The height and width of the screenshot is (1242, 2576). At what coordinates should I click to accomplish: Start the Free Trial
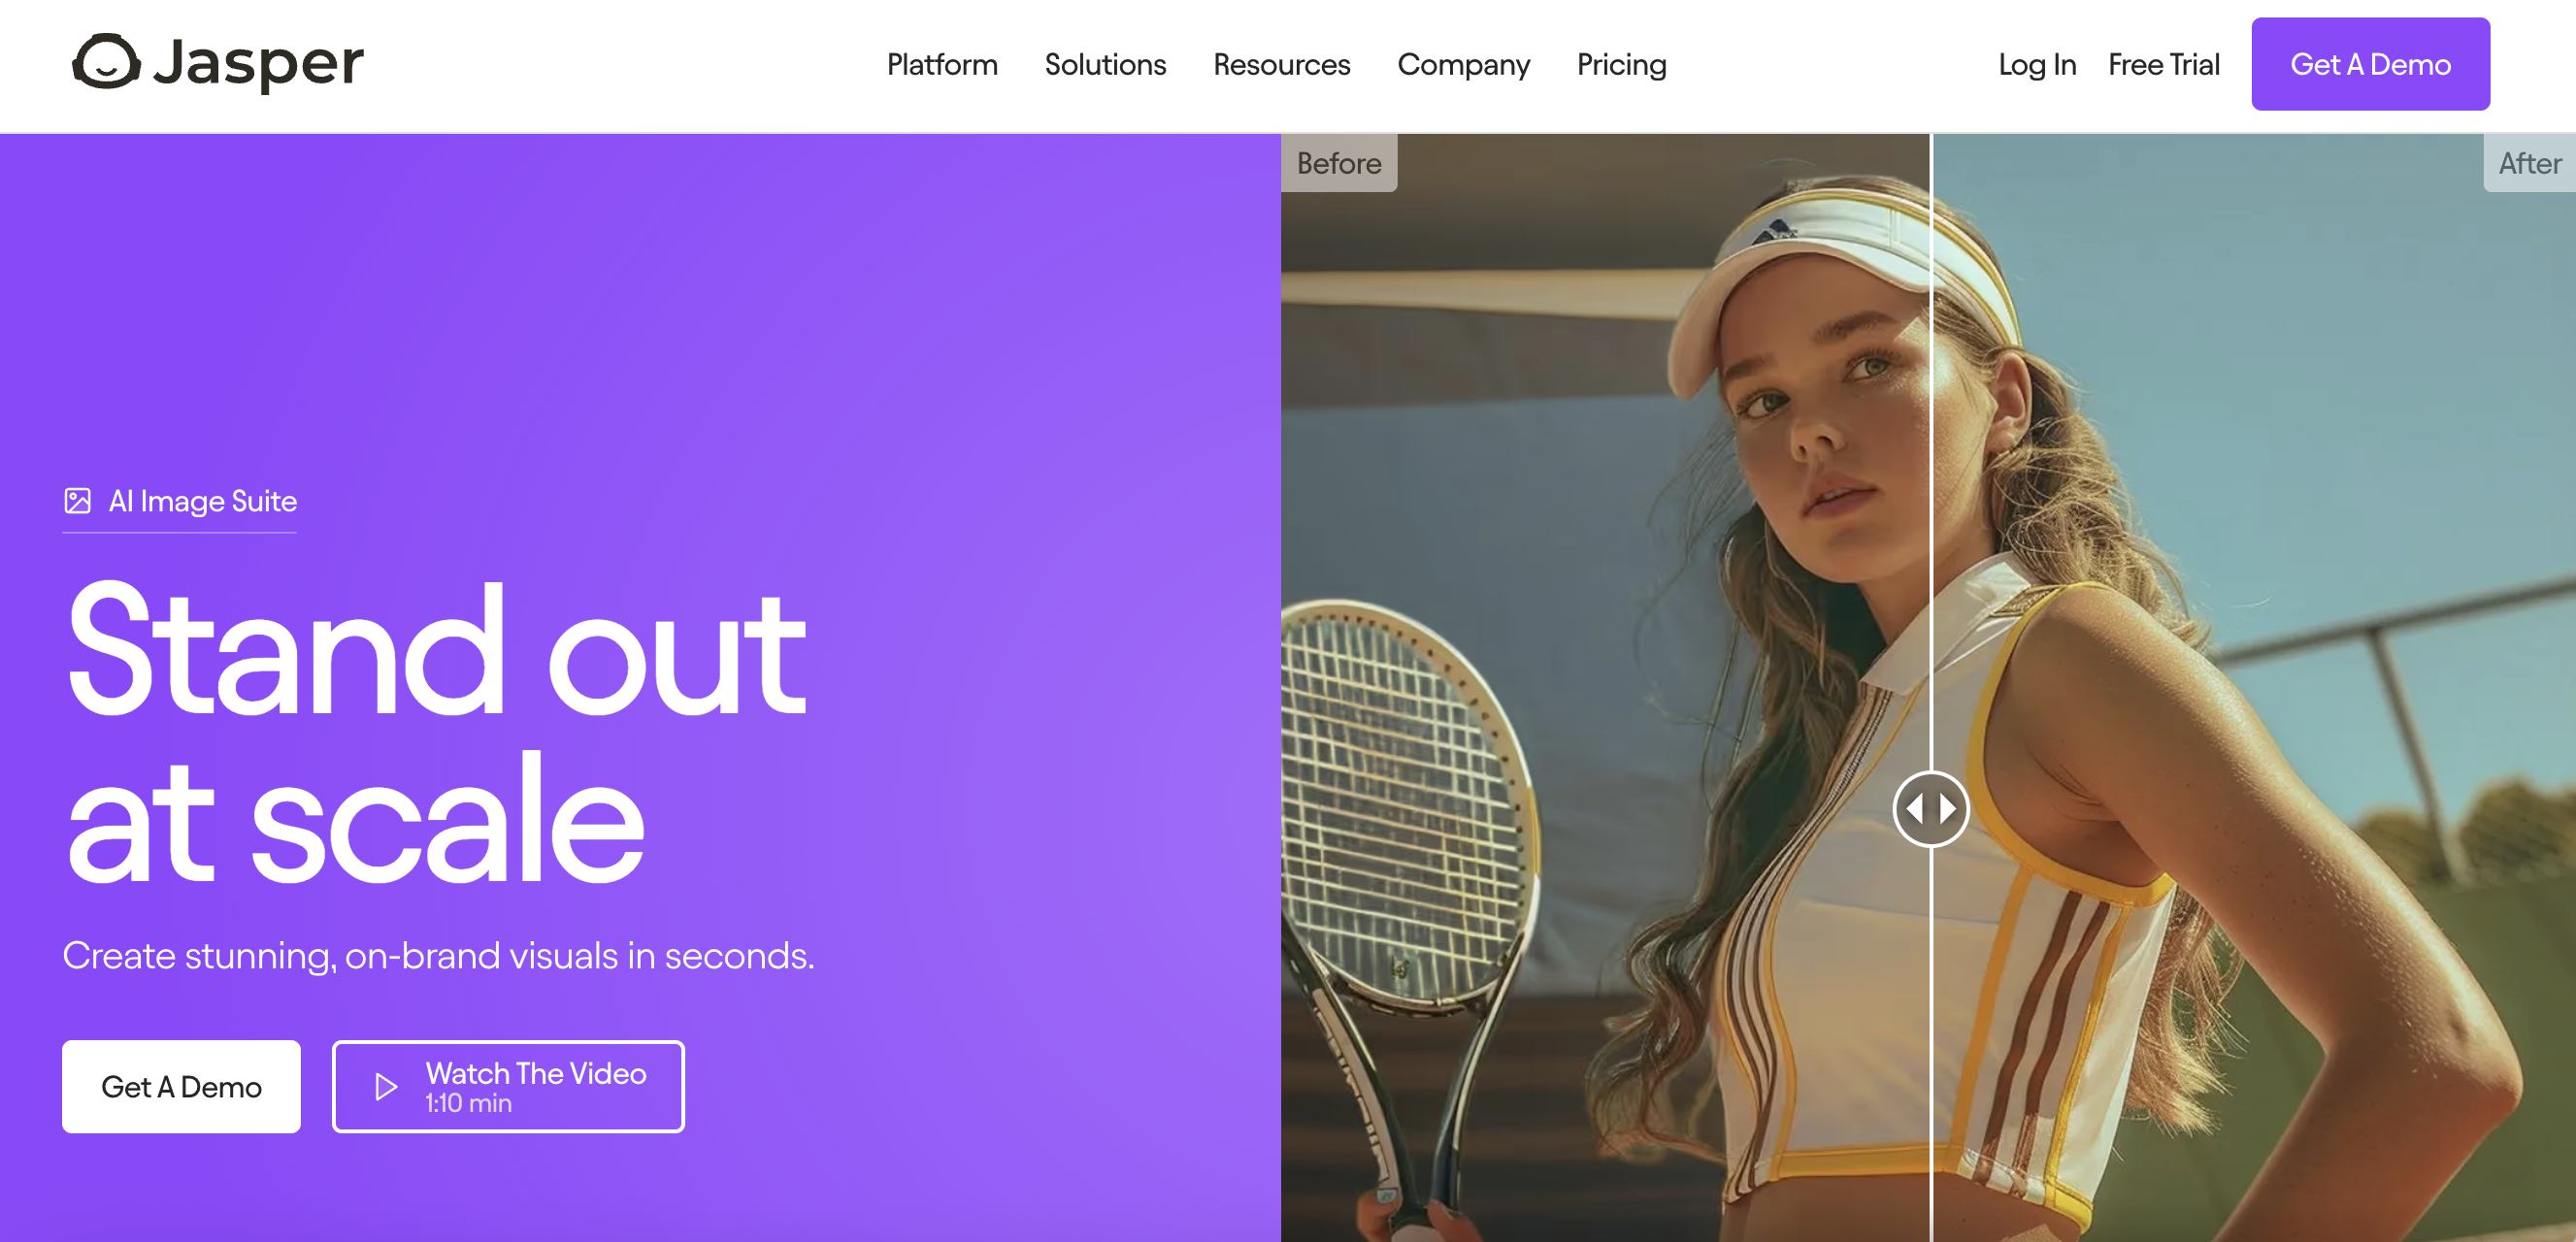[2163, 65]
